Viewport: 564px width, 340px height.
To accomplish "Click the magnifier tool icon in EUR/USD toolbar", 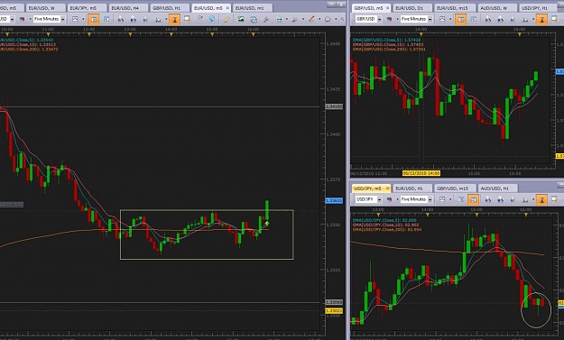I will click(x=266, y=19).
